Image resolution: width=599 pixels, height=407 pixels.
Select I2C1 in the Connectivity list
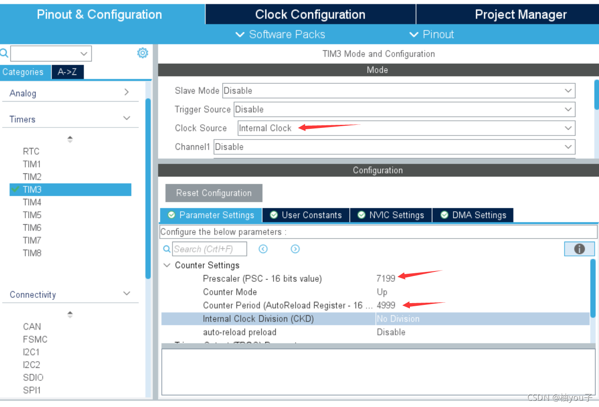pos(31,352)
